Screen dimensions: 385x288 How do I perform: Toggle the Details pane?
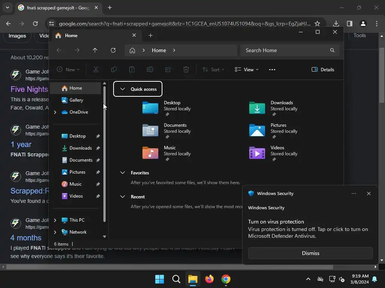tap(323, 69)
